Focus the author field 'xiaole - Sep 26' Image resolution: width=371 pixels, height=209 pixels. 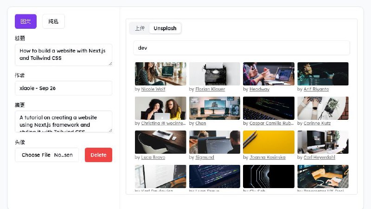(64, 88)
